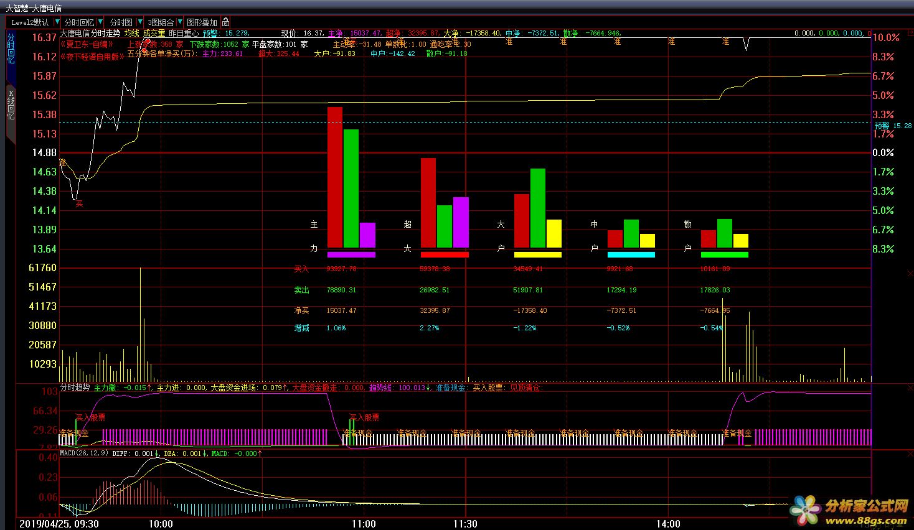Open the 分时图 dropdown arrow

tap(140, 22)
